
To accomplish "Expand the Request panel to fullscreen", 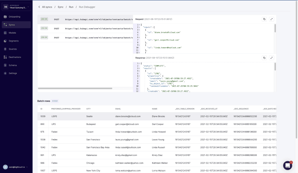I will (272, 19).
